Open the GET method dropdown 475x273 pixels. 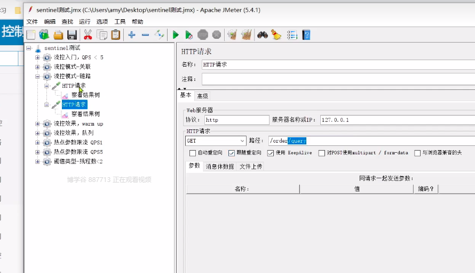tap(216, 140)
